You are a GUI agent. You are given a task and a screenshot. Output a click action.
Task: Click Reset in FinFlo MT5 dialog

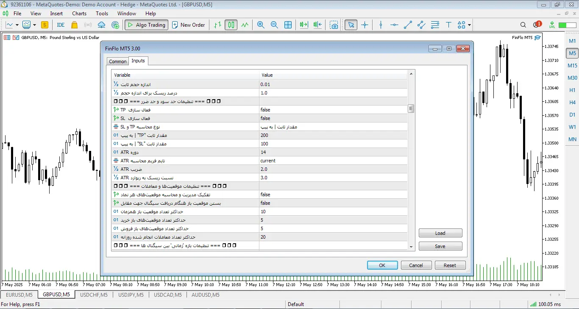[x=450, y=265]
